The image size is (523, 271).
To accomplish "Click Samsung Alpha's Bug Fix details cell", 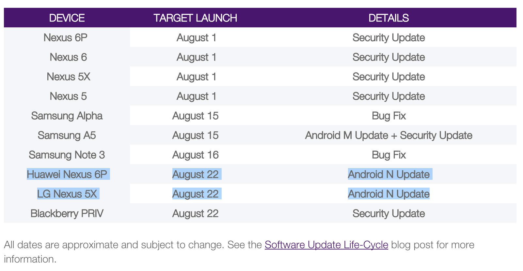I will (x=388, y=116).
